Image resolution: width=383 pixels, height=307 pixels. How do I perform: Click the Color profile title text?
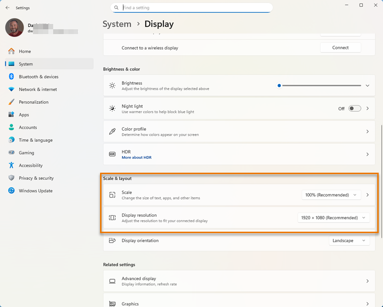(x=134, y=129)
